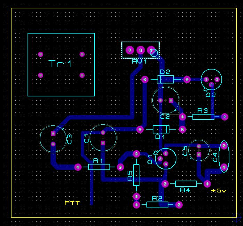
Task: Select the C5 designator label
Action: tap(185, 151)
